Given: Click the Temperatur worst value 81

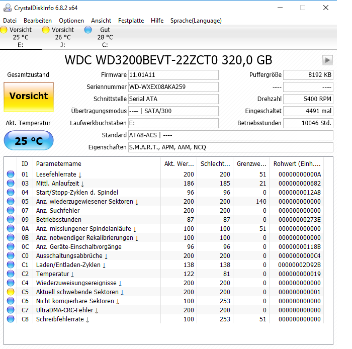Looking at the screenshot, I should click(x=226, y=274).
